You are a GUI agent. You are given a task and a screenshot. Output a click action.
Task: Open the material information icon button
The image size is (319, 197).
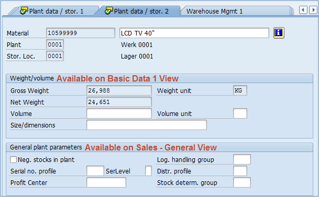[279, 33]
